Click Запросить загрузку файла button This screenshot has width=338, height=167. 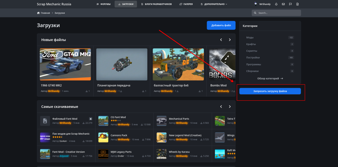[x=270, y=91]
